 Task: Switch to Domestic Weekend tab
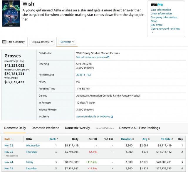[x=45, y=128]
